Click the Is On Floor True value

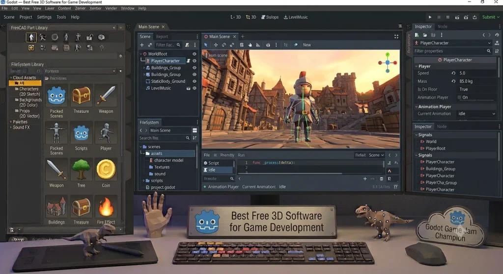coord(464,89)
